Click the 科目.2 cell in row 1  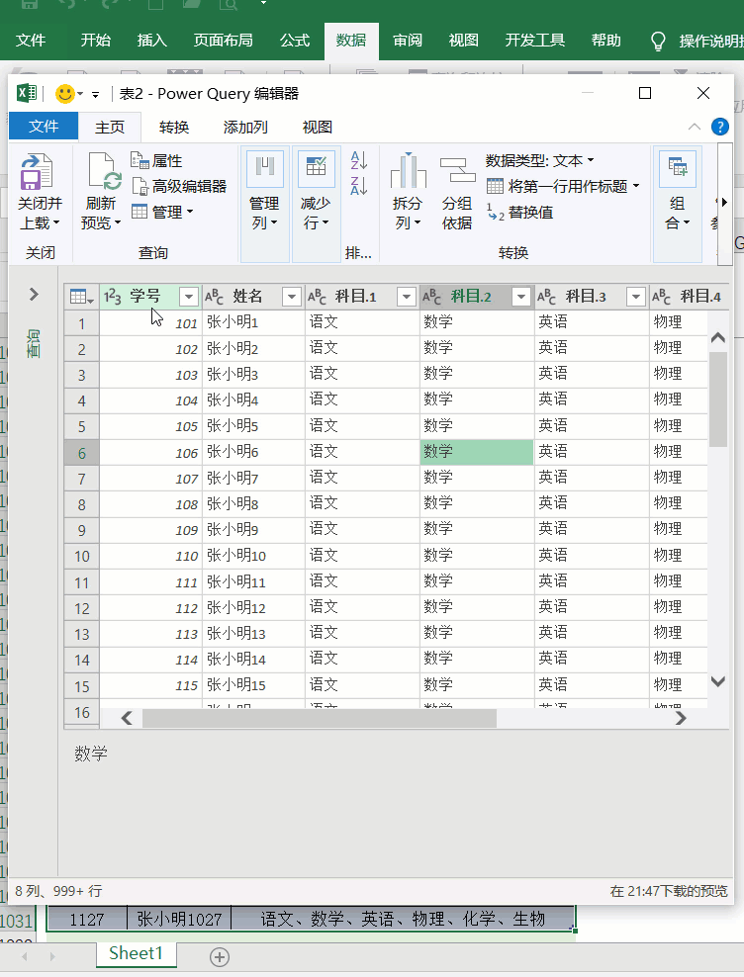coord(477,322)
